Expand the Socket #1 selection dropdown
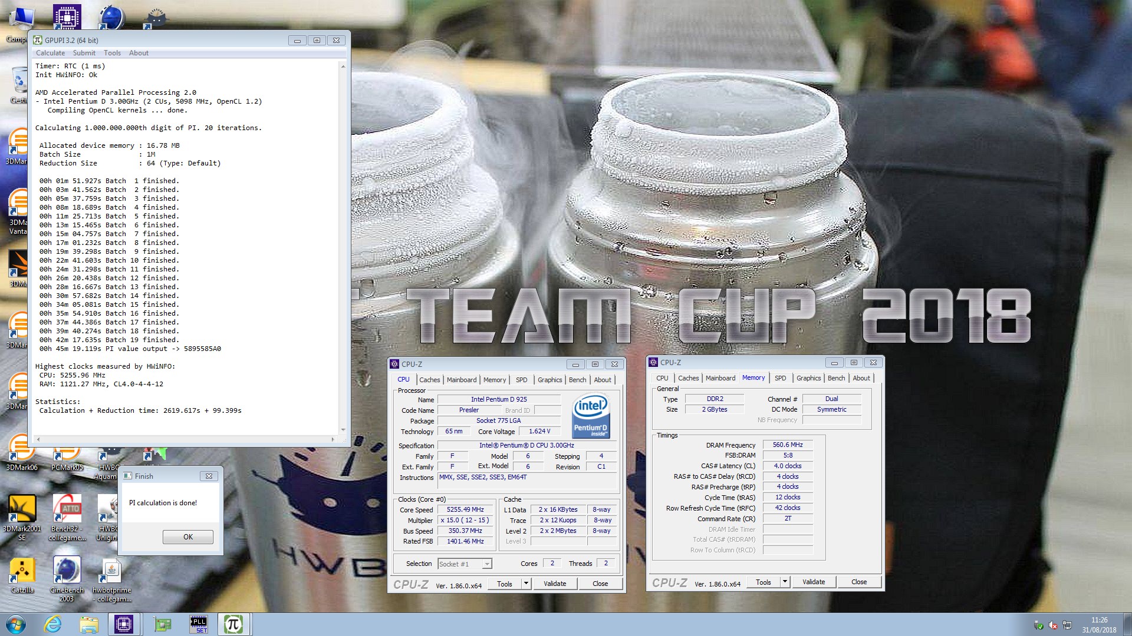1132x636 pixels. point(487,564)
